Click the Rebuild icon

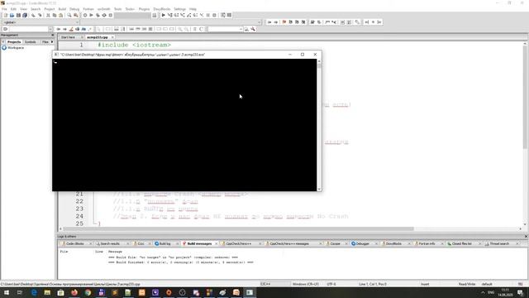tap(104, 15)
